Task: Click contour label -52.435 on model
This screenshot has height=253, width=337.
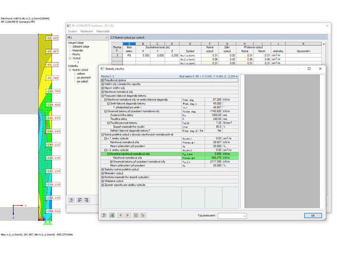Action: (x=52, y=38)
